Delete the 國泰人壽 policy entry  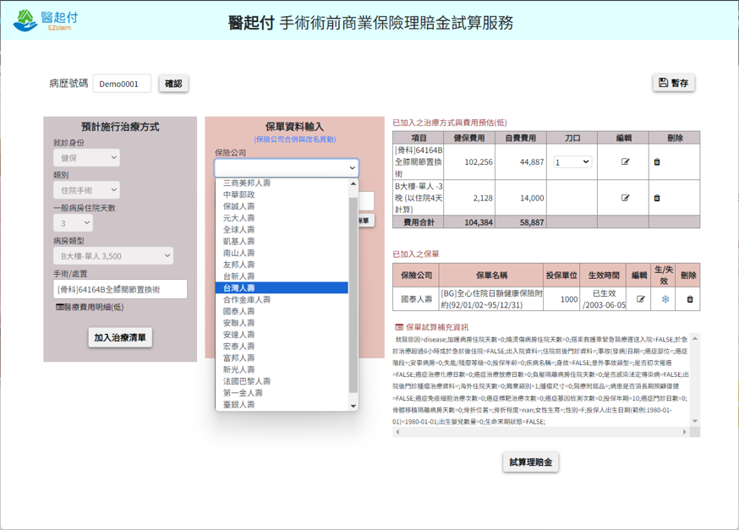pyautogui.click(x=689, y=299)
